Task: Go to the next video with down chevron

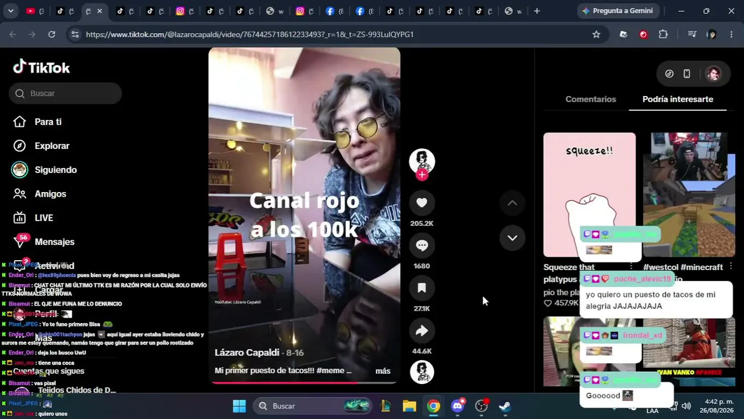Action: pos(512,238)
